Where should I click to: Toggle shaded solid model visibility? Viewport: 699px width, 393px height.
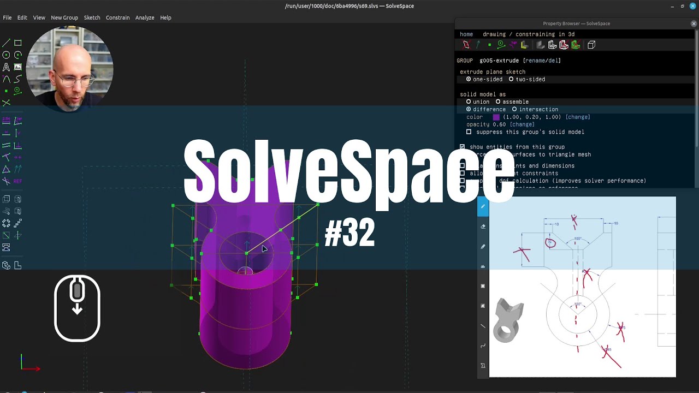click(541, 45)
